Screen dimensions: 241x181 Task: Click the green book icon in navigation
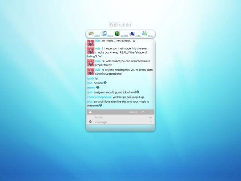click(x=117, y=34)
